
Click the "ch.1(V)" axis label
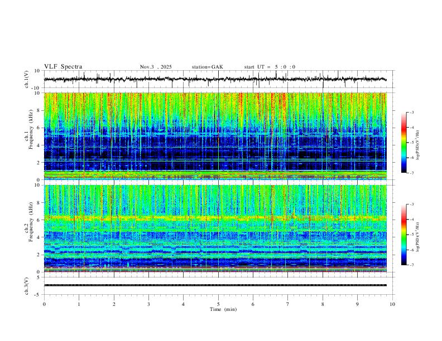coord(27,79)
